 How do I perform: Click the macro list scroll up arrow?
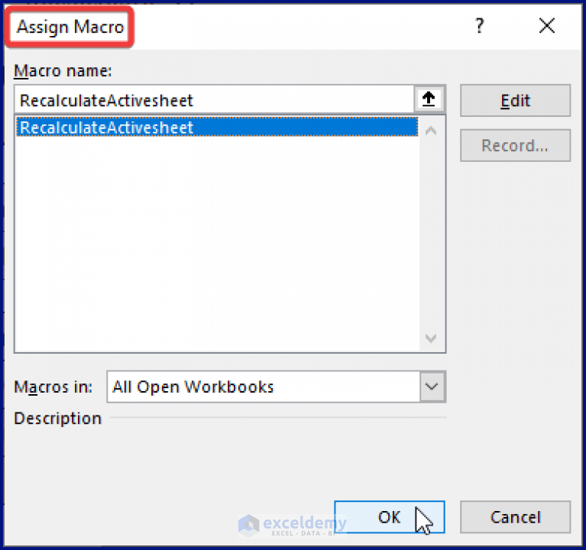(431, 131)
